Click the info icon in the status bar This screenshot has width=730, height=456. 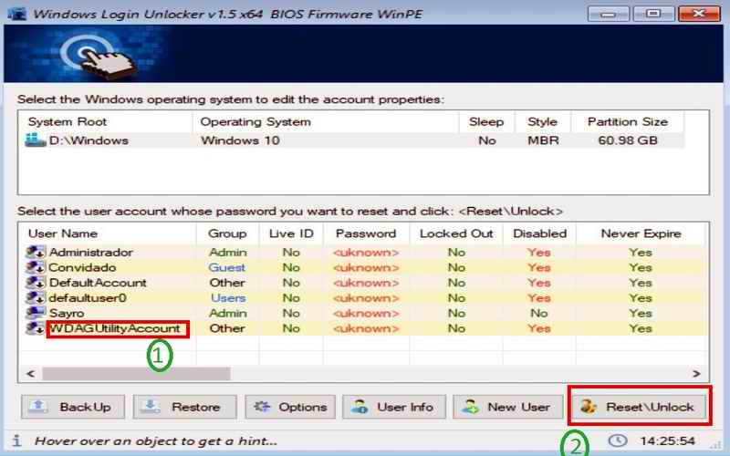coord(16,440)
